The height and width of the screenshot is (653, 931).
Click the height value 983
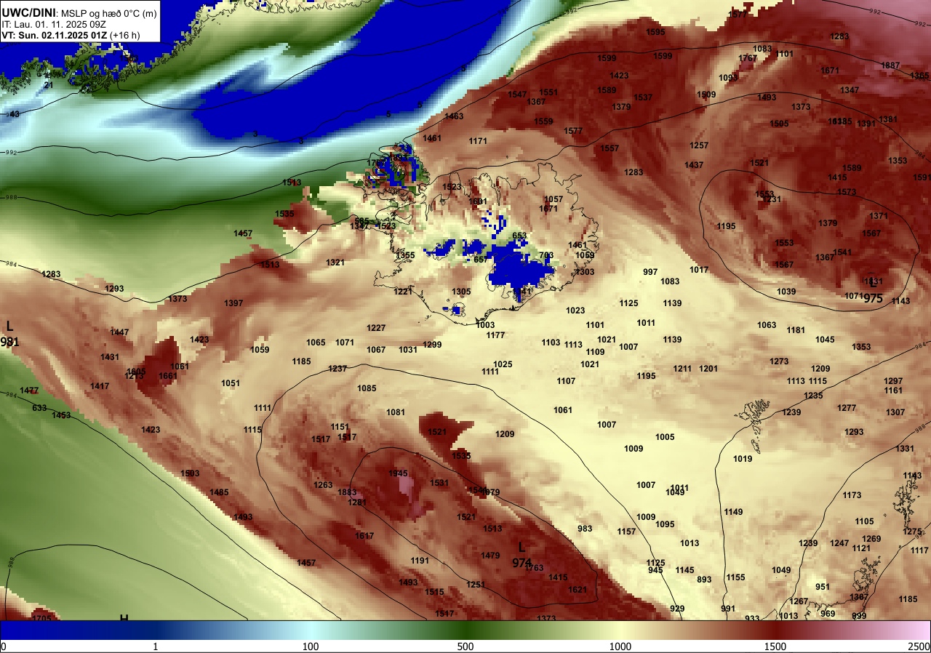(585, 529)
